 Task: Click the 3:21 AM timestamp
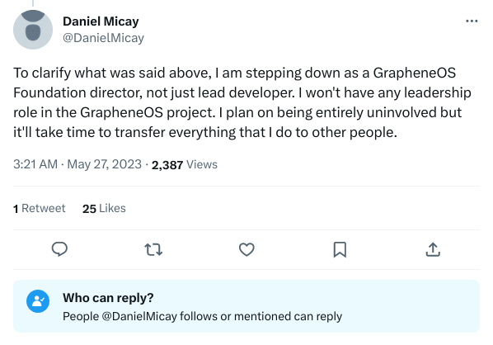35,164
